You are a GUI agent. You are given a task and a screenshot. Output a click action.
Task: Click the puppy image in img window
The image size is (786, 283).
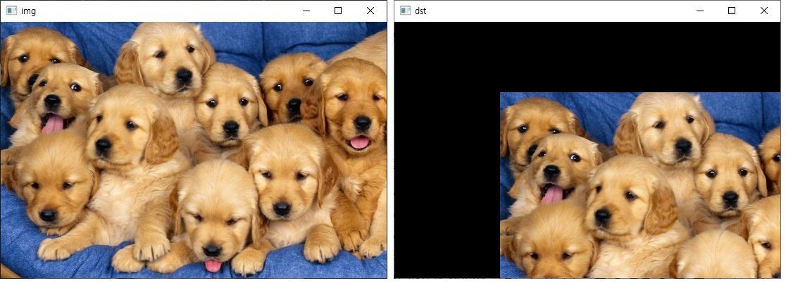coord(194,150)
